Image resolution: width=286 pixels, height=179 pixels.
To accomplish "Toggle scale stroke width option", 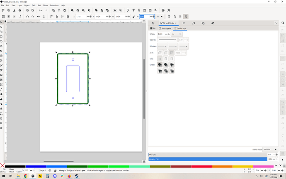I will [169, 17].
